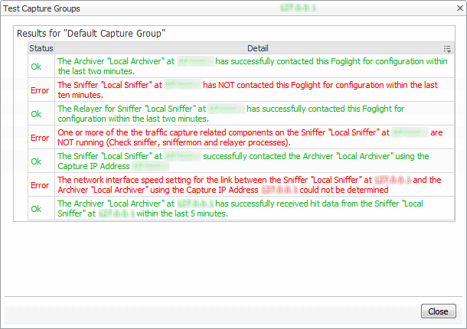Select Ok status for hit data received row

point(36,209)
